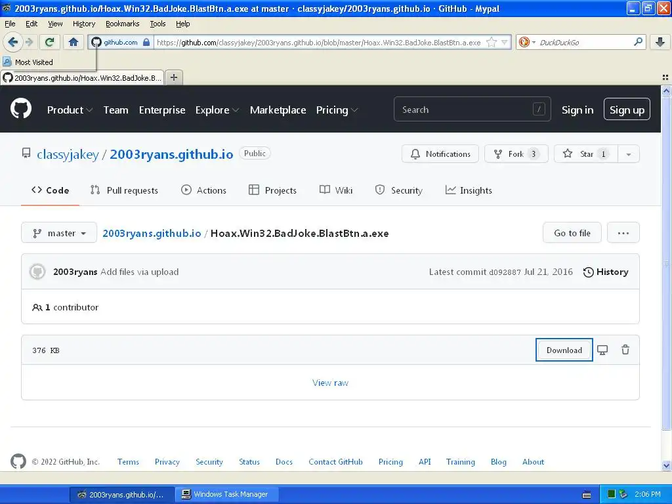This screenshot has width=672, height=504.
Task: Click the DuckDuckGo search magnifier icon
Action: 638,42
